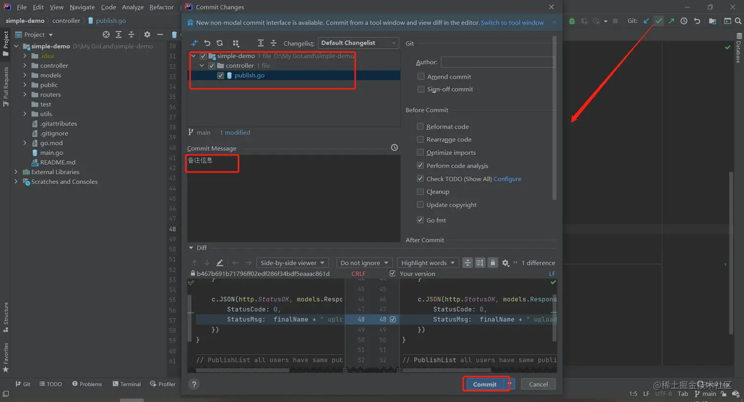Click the Switch to tool window link
The height and width of the screenshot is (402, 744).
[512, 23]
